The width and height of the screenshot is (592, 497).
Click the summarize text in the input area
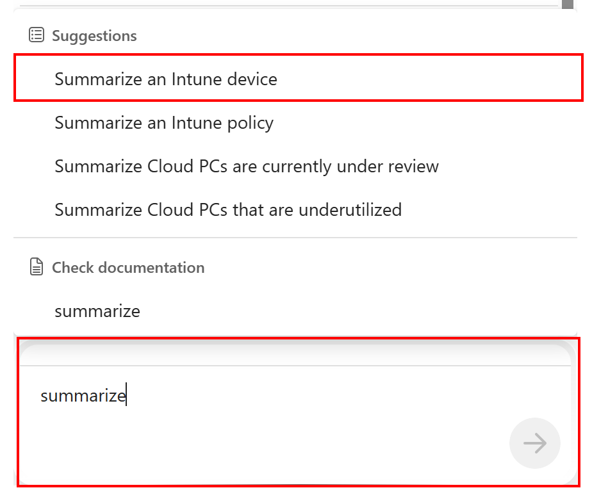(83, 395)
